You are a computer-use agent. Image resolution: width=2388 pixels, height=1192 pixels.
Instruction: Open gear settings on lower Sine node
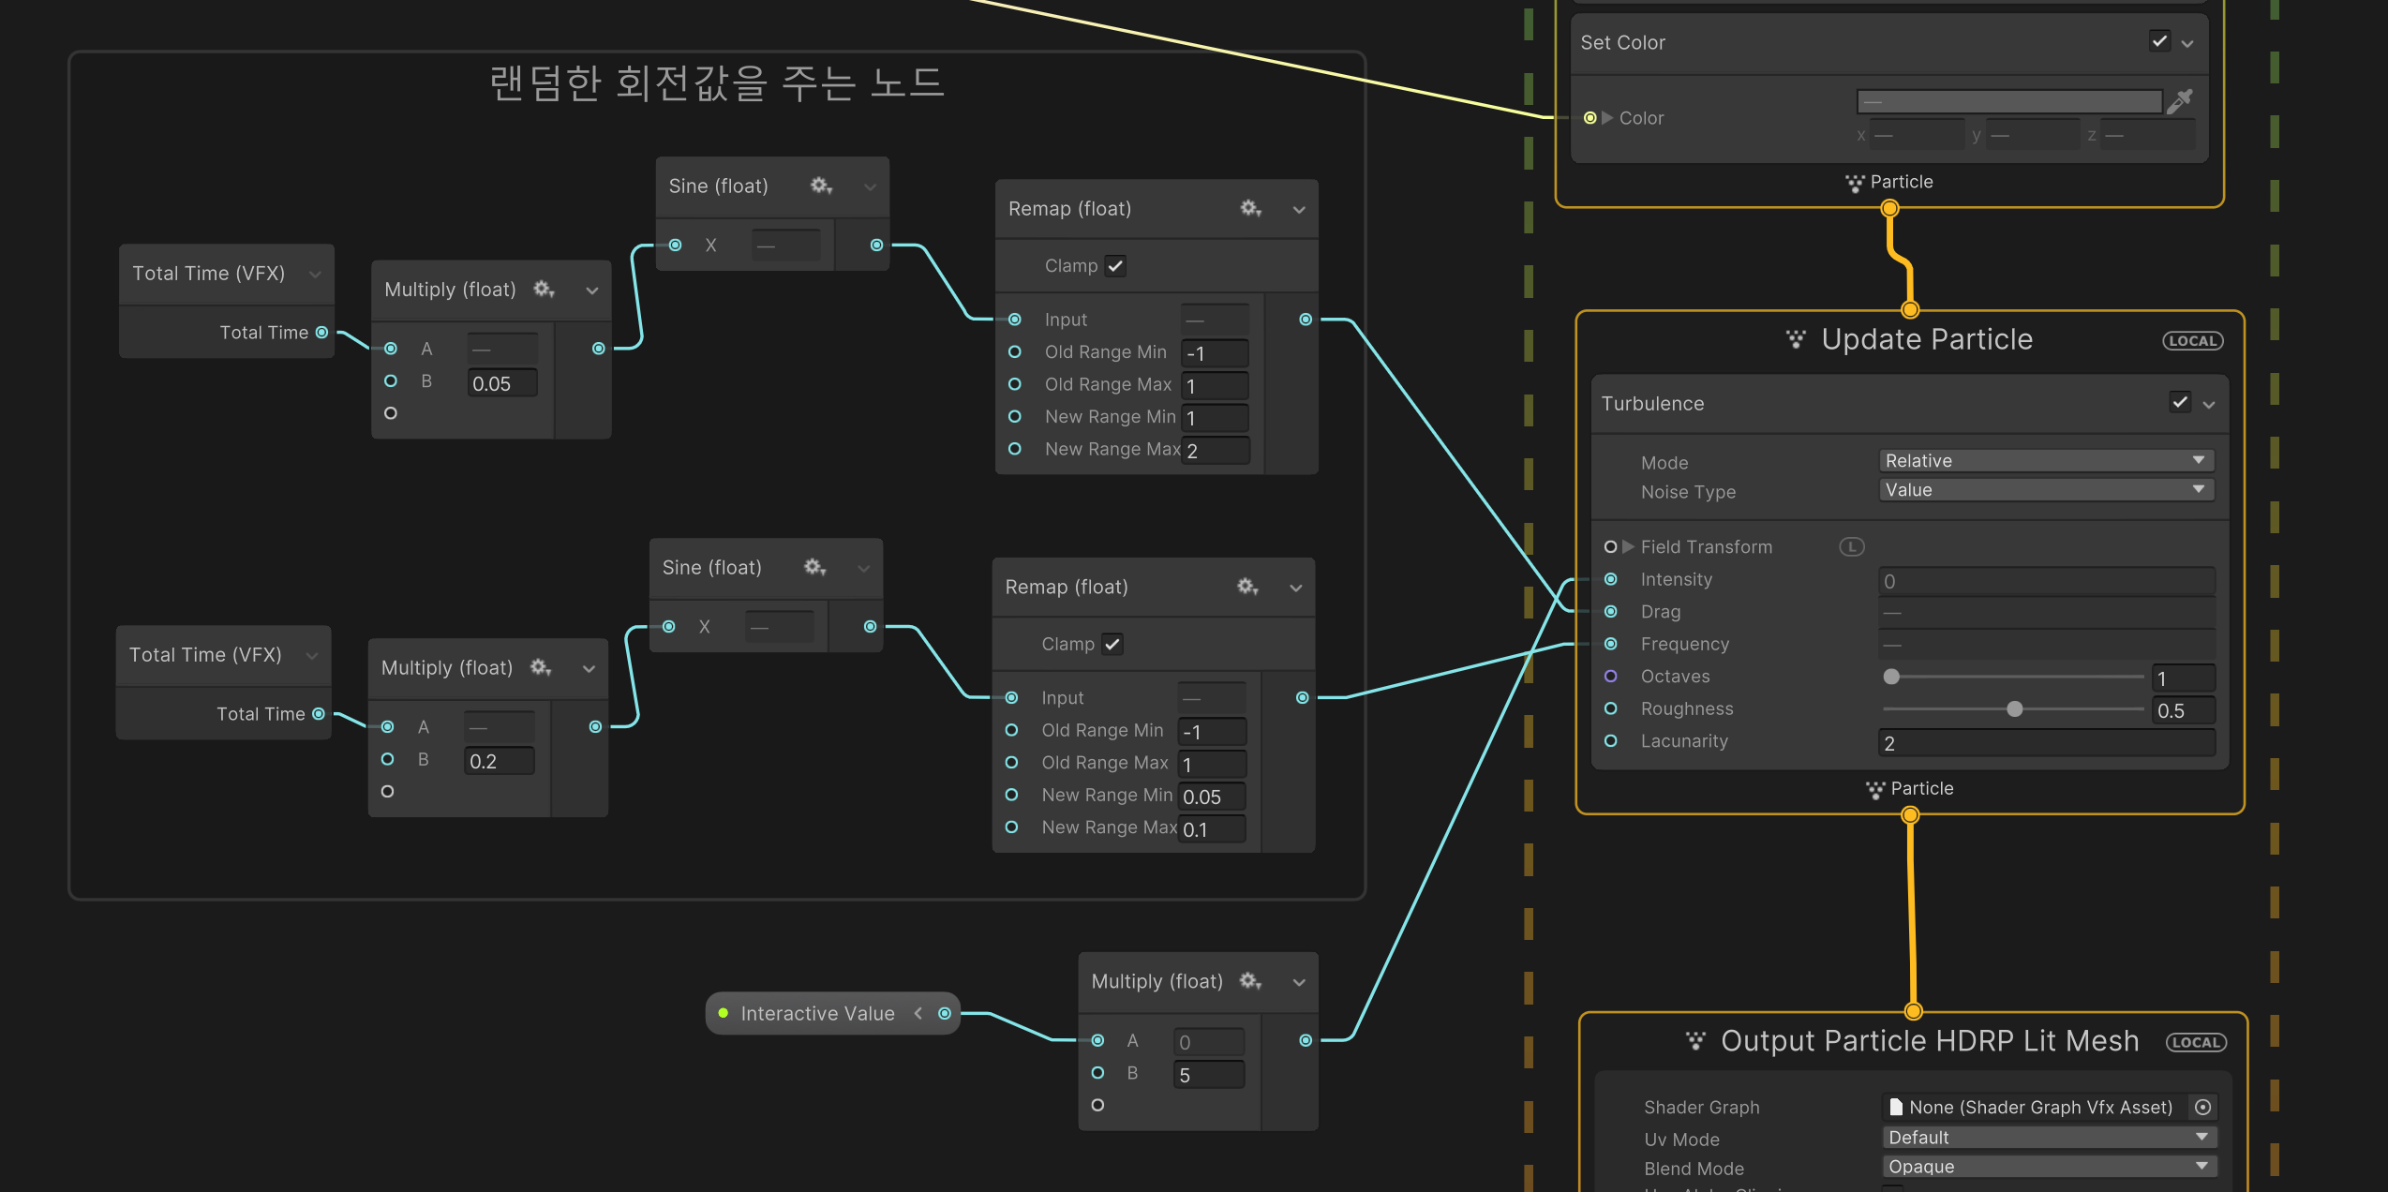pyautogui.click(x=814, y=567)
